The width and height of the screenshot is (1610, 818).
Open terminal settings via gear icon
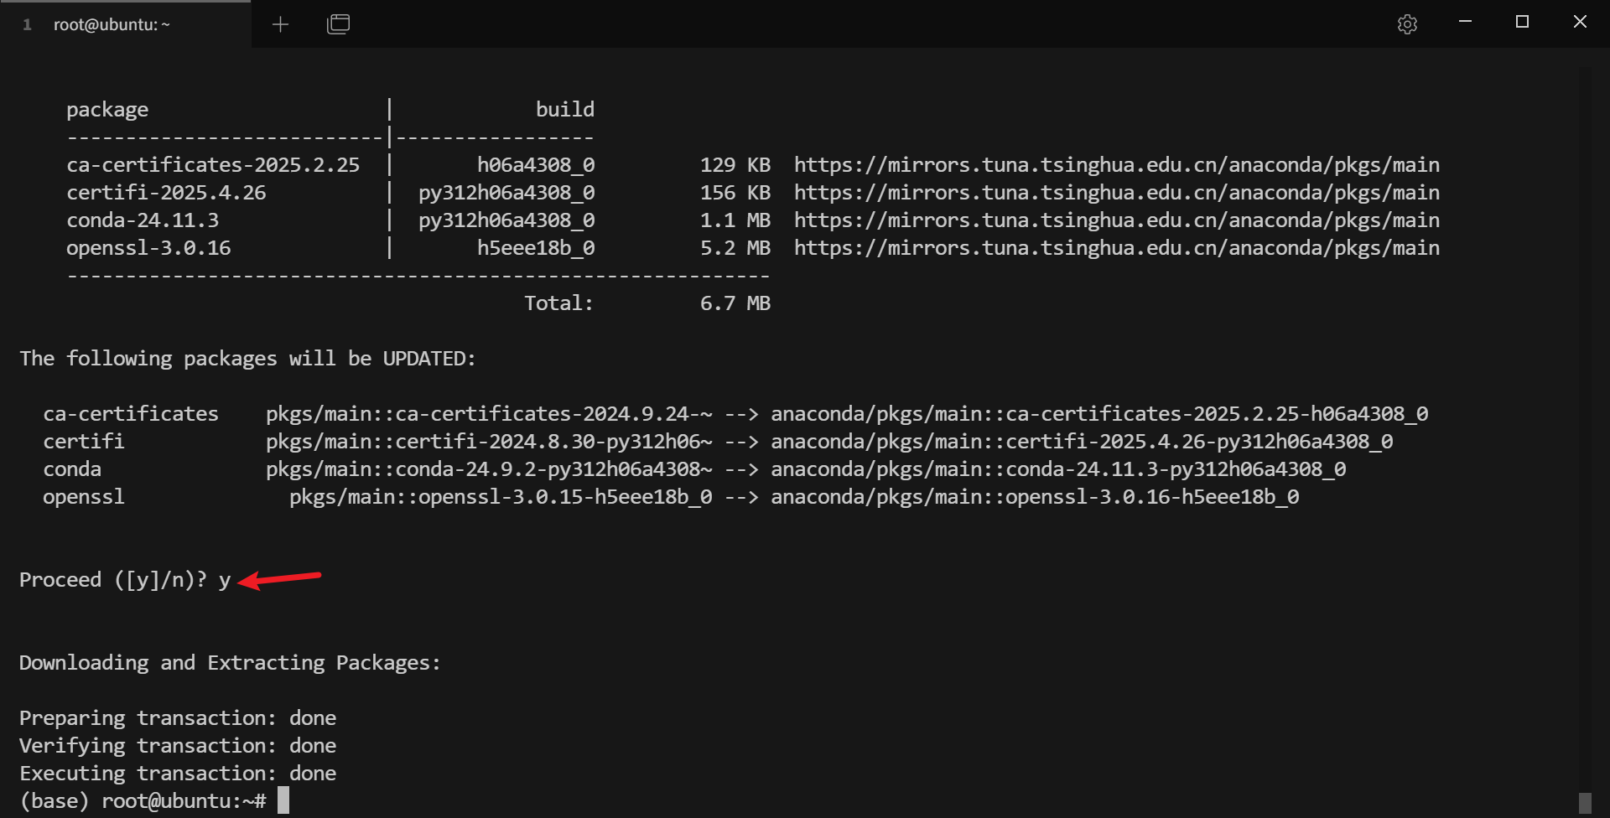(x=1407, y=24)
